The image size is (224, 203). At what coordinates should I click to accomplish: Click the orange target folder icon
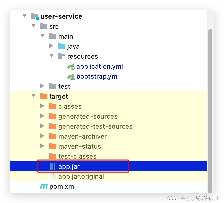point(44,96)
